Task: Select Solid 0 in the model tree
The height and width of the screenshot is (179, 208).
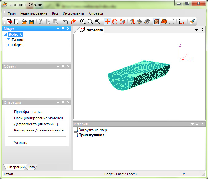Action: (15, 34)
